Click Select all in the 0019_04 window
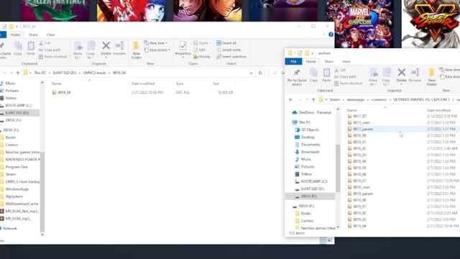460x259 pixels. 226,43
